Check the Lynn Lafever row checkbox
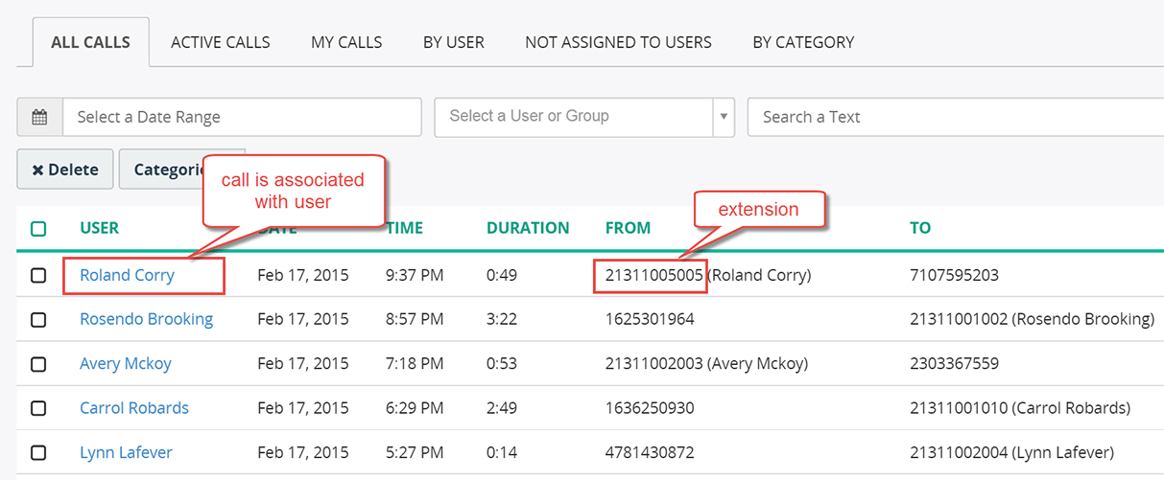This screenshot has width=1164, height=480. (x=38, y=452)
